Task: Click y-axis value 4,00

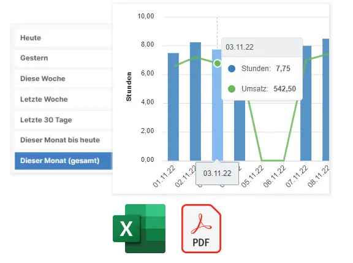Action: [148, 102]
